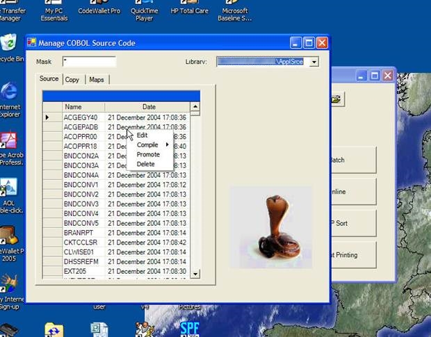Screen dimensions: 431x337
Task: Open the SPF desktop icon
Action: 190,329
